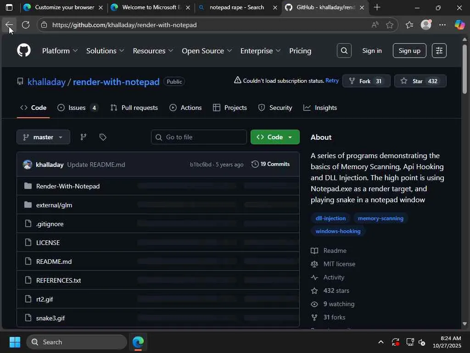This screenshot has width=470, height=353.
Task: Expand the Platform menu
Action: click(x=60, y=51)
